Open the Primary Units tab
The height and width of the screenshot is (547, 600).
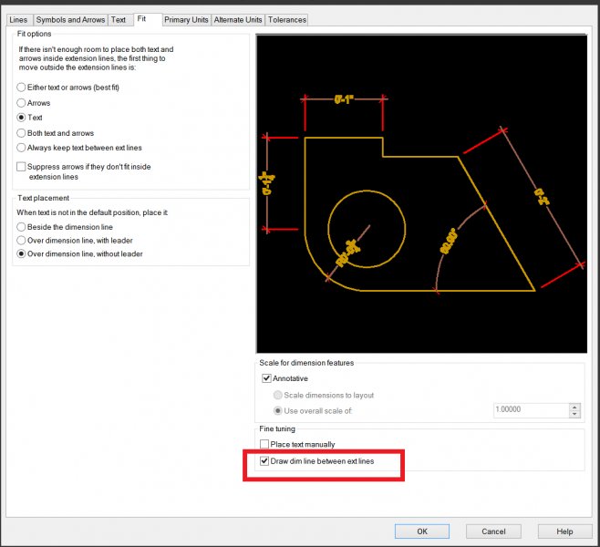tap(186, 20)
